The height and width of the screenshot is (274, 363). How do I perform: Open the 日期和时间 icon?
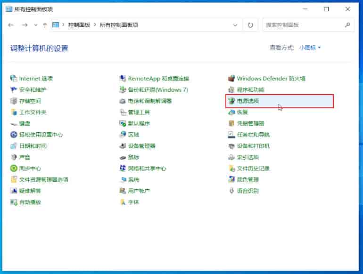(x=14, y=146)
